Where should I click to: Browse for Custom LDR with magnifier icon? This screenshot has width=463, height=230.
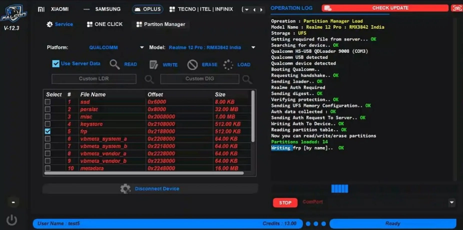pos(149,79)
